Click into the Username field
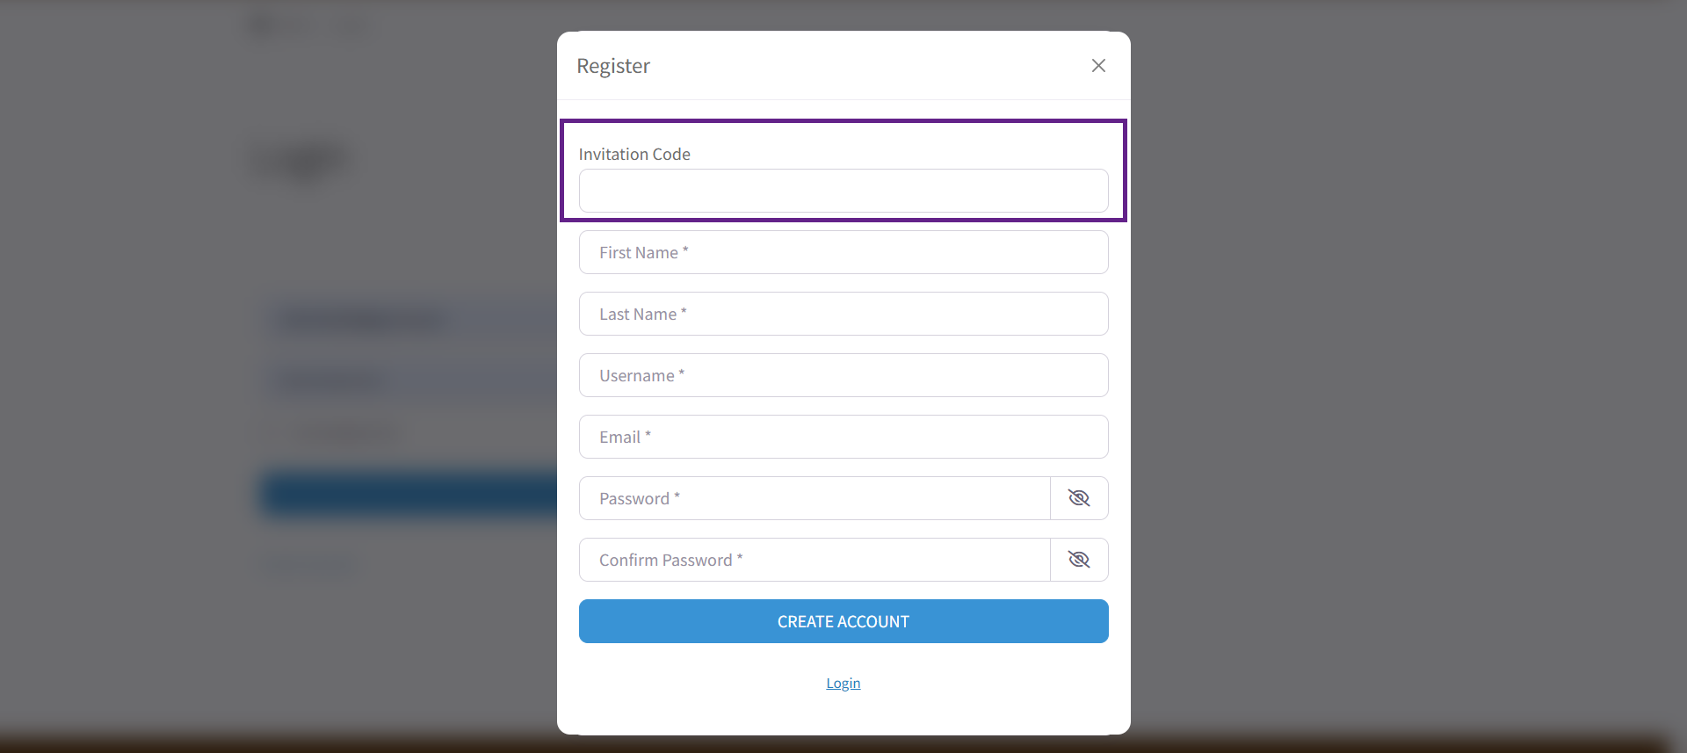The image size is (1687, 753). [843, 375]
